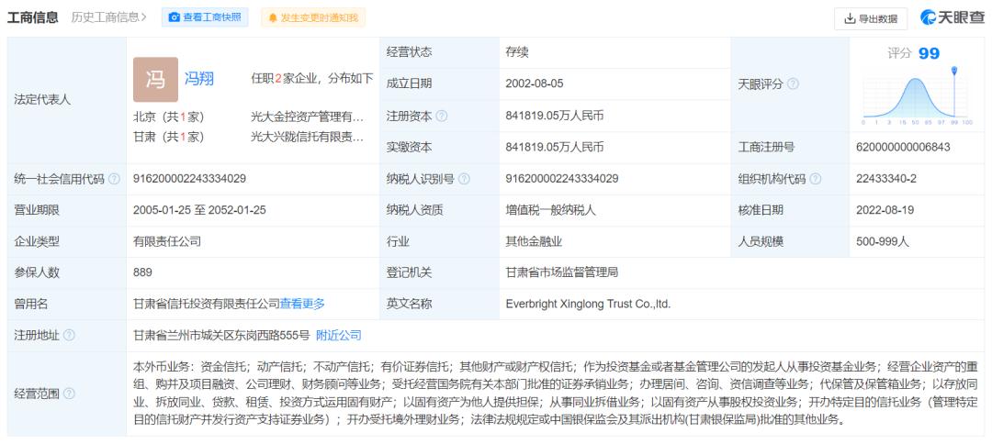This screenshot has height=444, width=992.
Task: Click 导出数据 button
Action: click(871, 19)
